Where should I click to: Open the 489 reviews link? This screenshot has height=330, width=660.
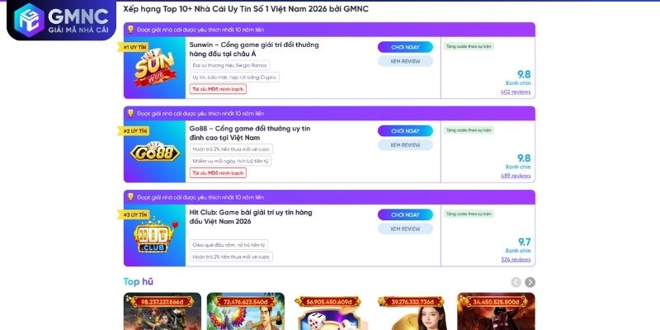pos(516,176)
